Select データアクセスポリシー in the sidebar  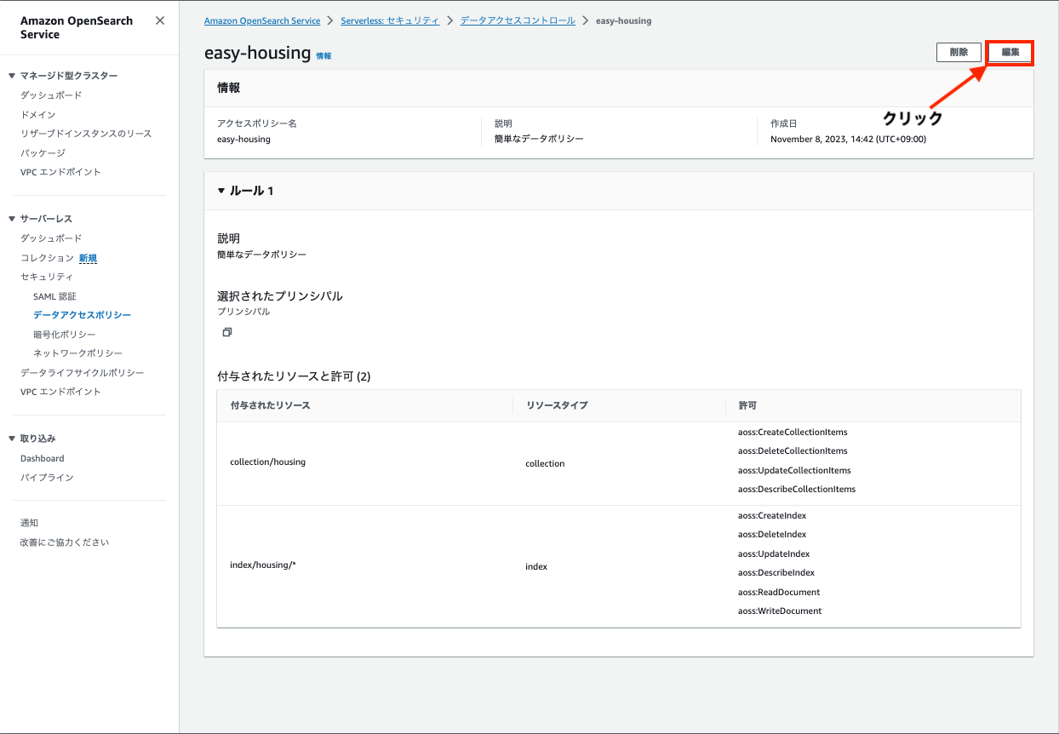click(x=82, y=315)
